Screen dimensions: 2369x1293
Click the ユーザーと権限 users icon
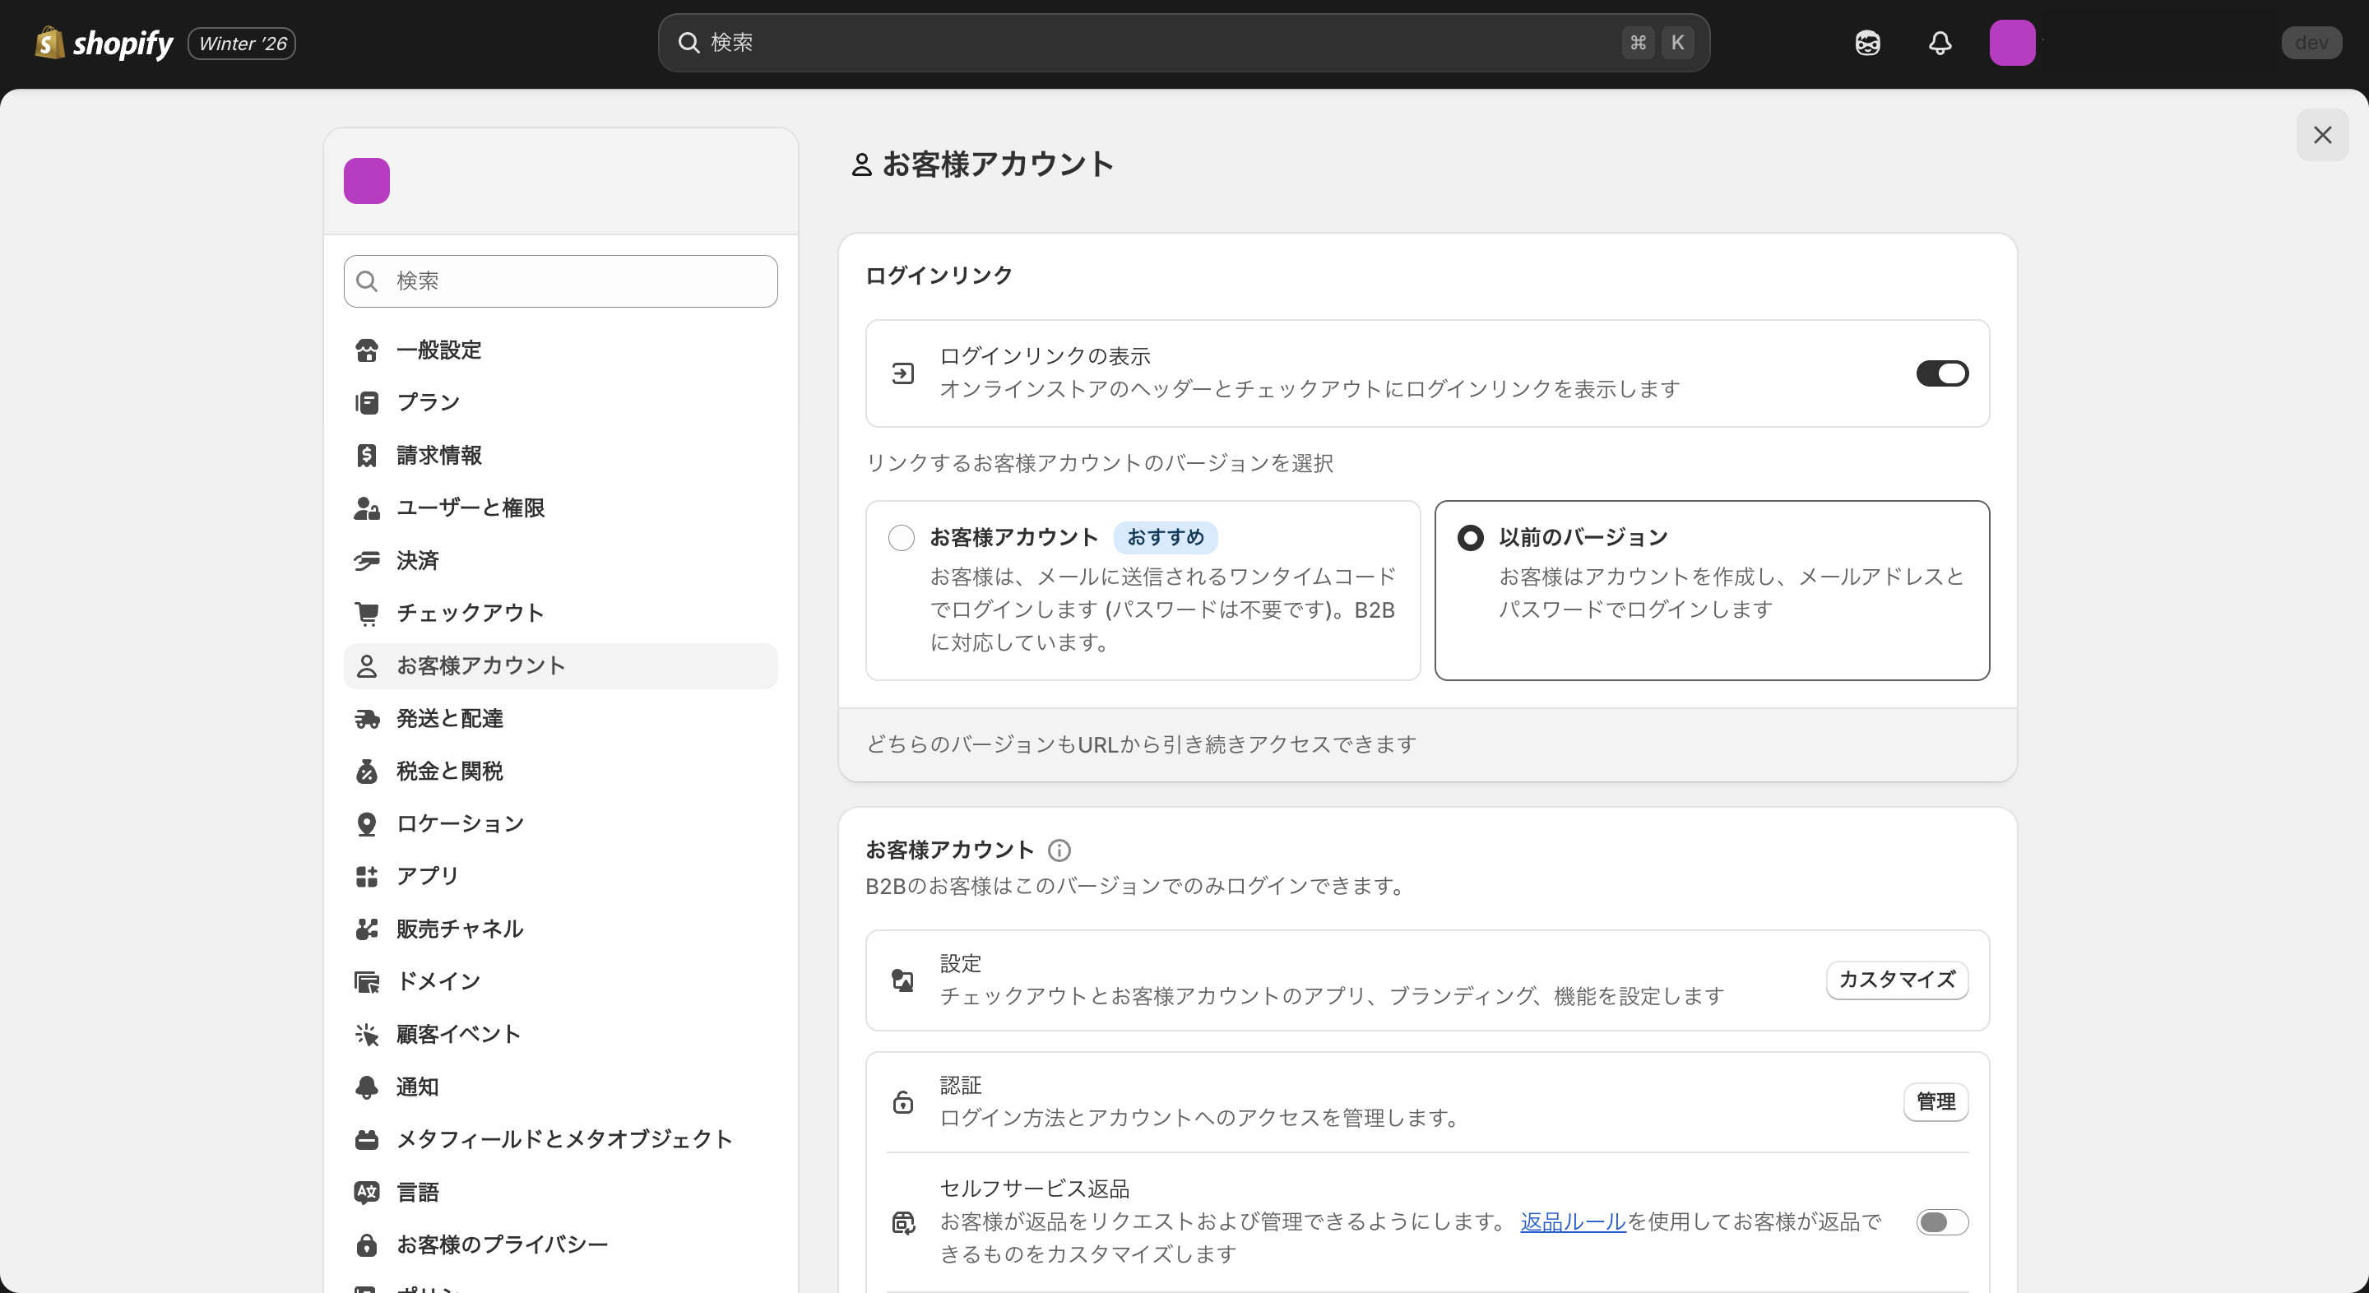[367, 507]
